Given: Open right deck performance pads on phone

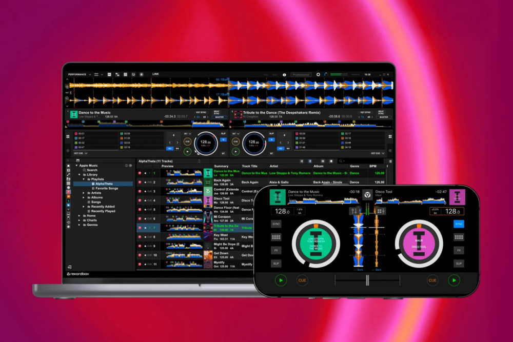Looking at the screenshot, I should click(459, 237).
